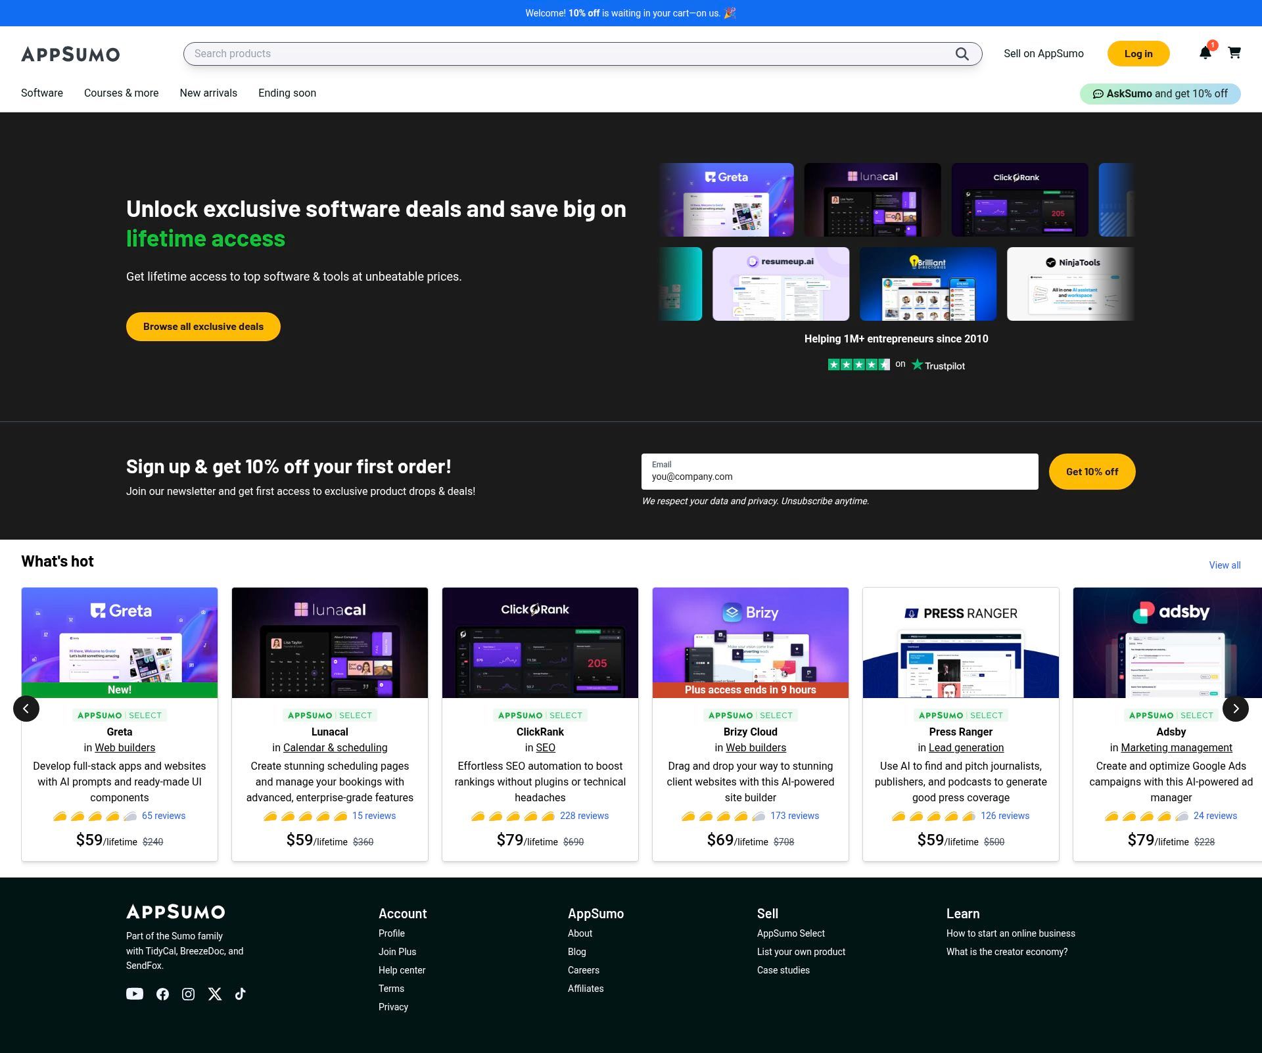
Task: Open AppSumo's Instagram page
Action: pos(189,994)
